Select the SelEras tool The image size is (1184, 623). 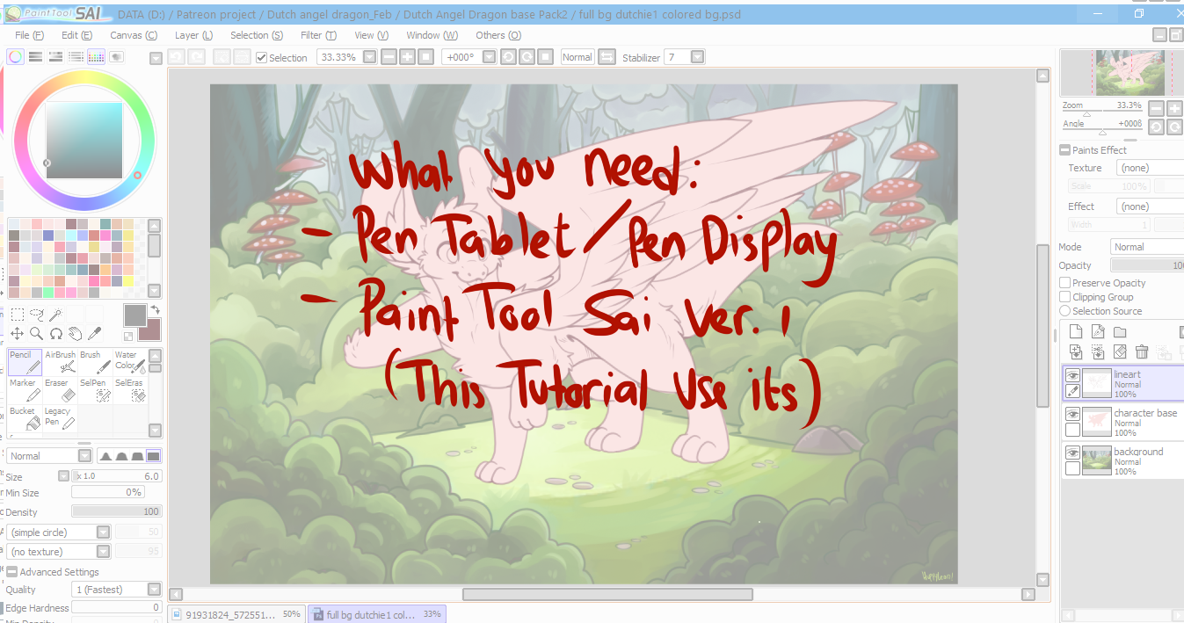[129, 390]
